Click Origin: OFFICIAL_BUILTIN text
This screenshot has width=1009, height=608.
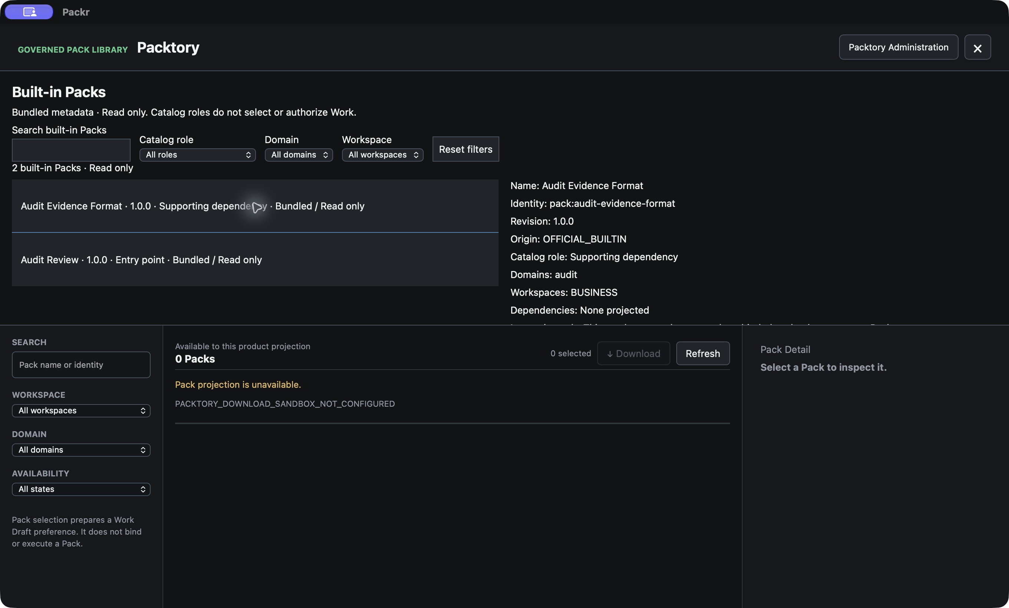568,239
